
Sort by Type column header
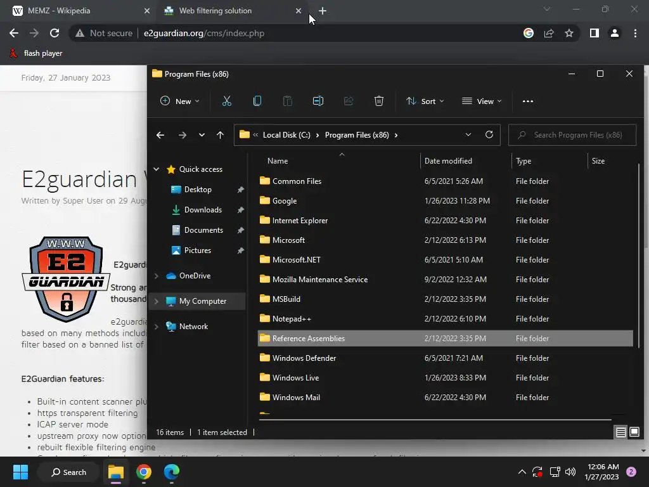pos(523,160)
